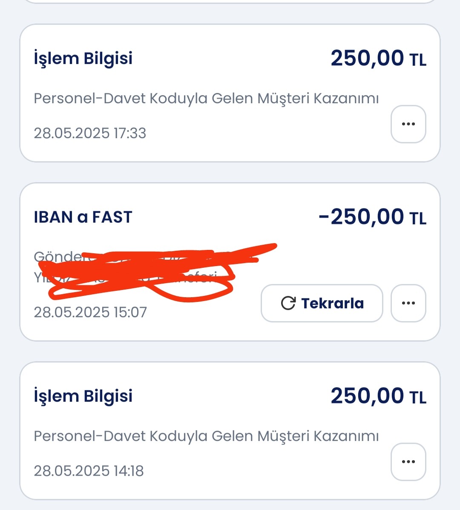Tap the -250,00 TL amount
This screenshot has width=460, height=510.
pyautogui.click(x=372, y=217)
